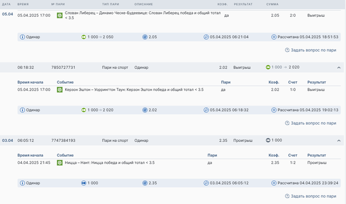Click football icon beside Керзон Эштон event
The height and width of the screenshot is (204, 346).
pyautogui.click(x=60, y=90)
